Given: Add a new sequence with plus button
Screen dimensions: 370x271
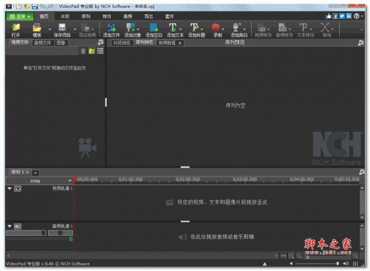Looking at the screenshot, I should pos(36,172).
